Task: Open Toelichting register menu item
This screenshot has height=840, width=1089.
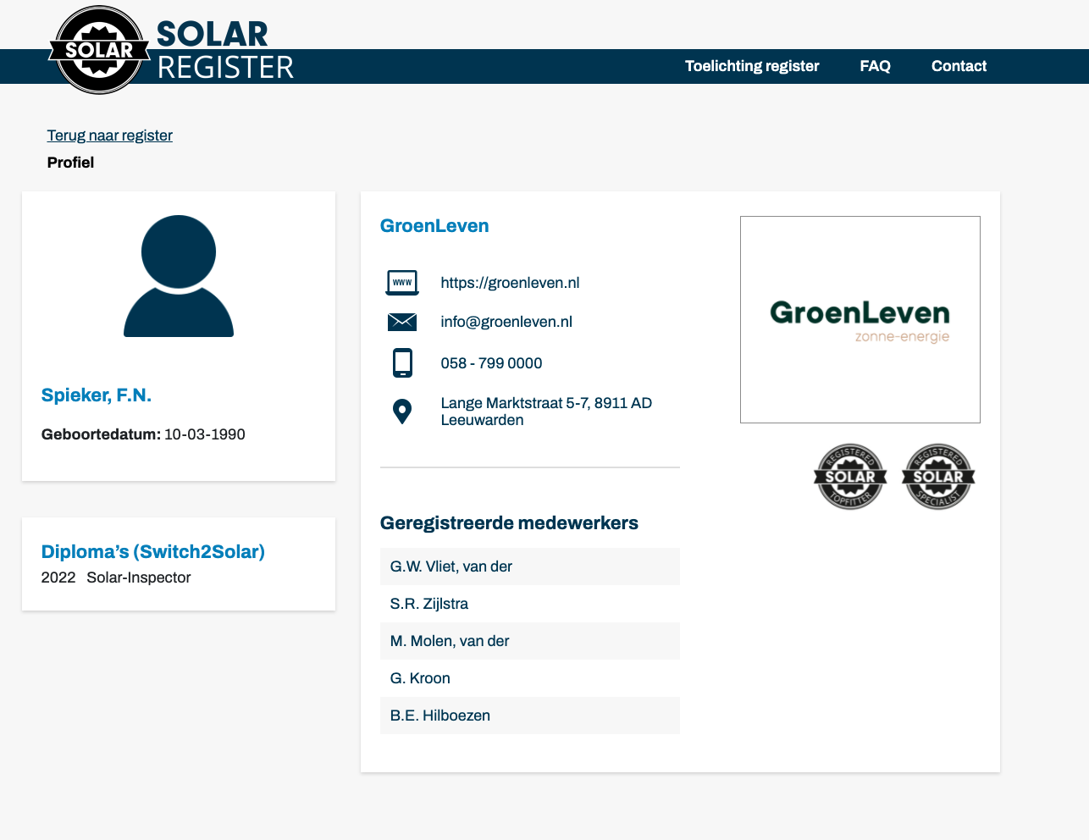Action: tap(752, 66)
